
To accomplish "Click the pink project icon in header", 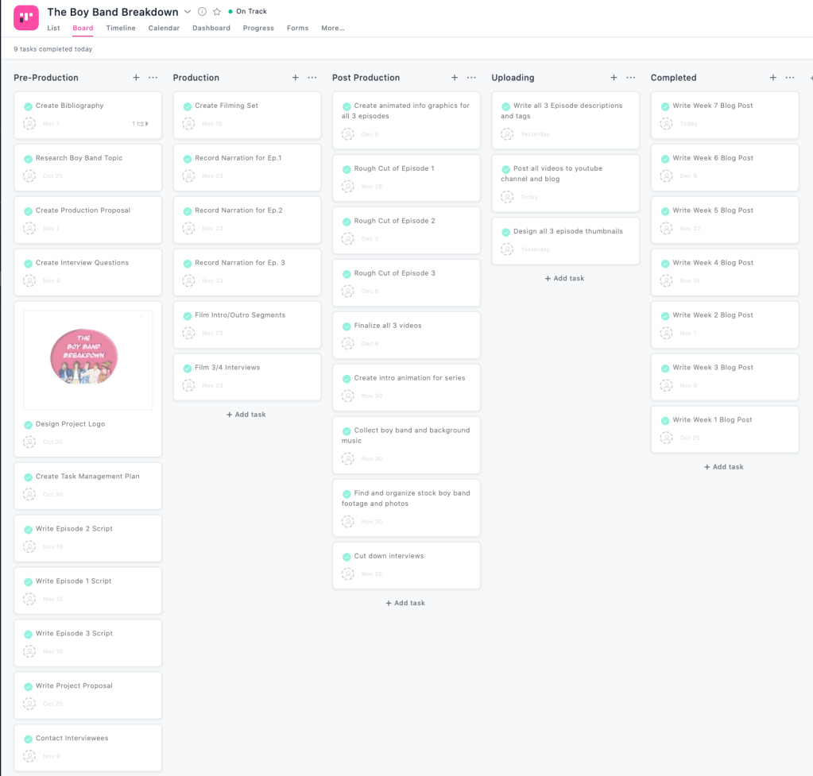I will point(26,17).
